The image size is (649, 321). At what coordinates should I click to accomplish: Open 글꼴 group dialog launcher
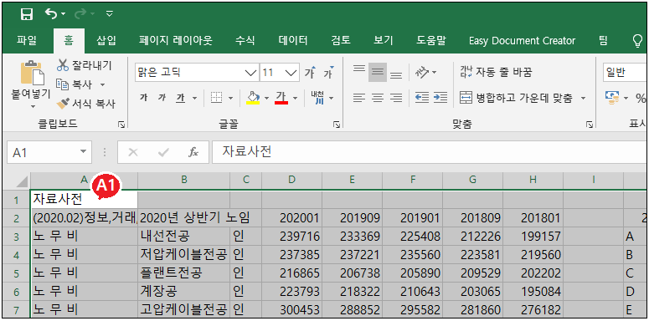point(337,124)
